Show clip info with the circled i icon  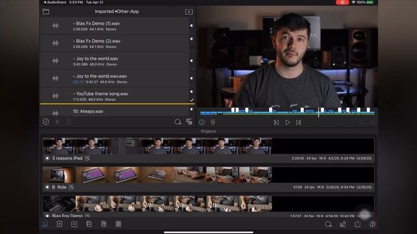coord(202,122)
